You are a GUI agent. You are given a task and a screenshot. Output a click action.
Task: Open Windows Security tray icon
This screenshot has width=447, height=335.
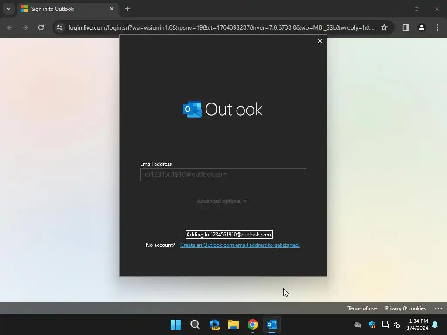click(372, 325)
